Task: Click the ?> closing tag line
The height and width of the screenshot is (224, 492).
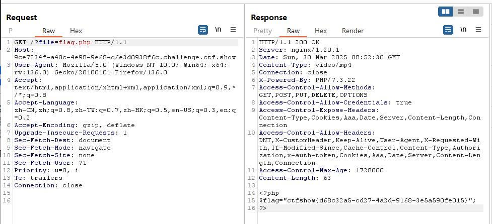Action: tap(263, 208)
